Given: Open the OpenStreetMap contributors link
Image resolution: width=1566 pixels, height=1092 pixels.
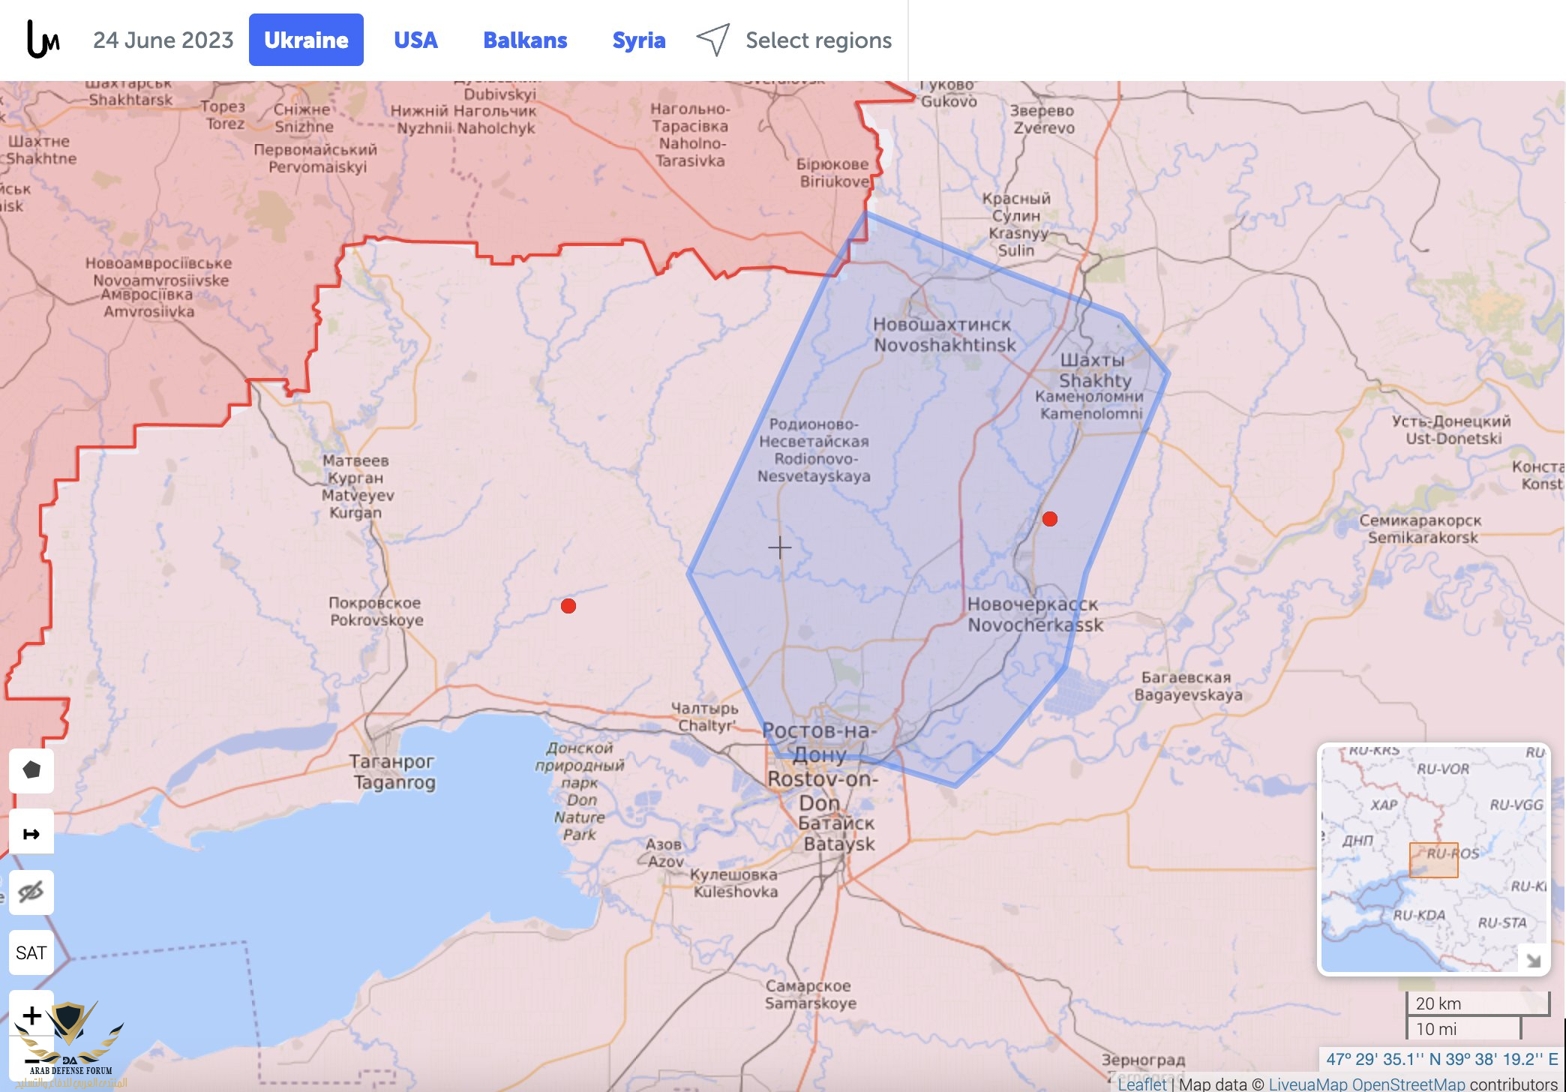Looking at the screenshot, I should click(x=1408, y=1084).
